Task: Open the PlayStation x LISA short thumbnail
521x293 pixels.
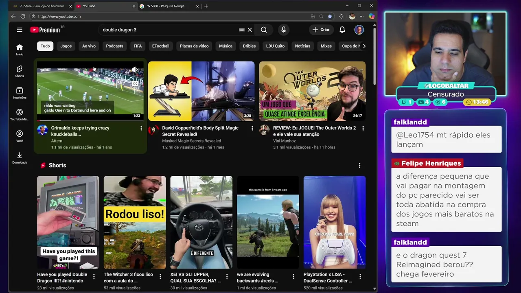Action: point(335,222)
